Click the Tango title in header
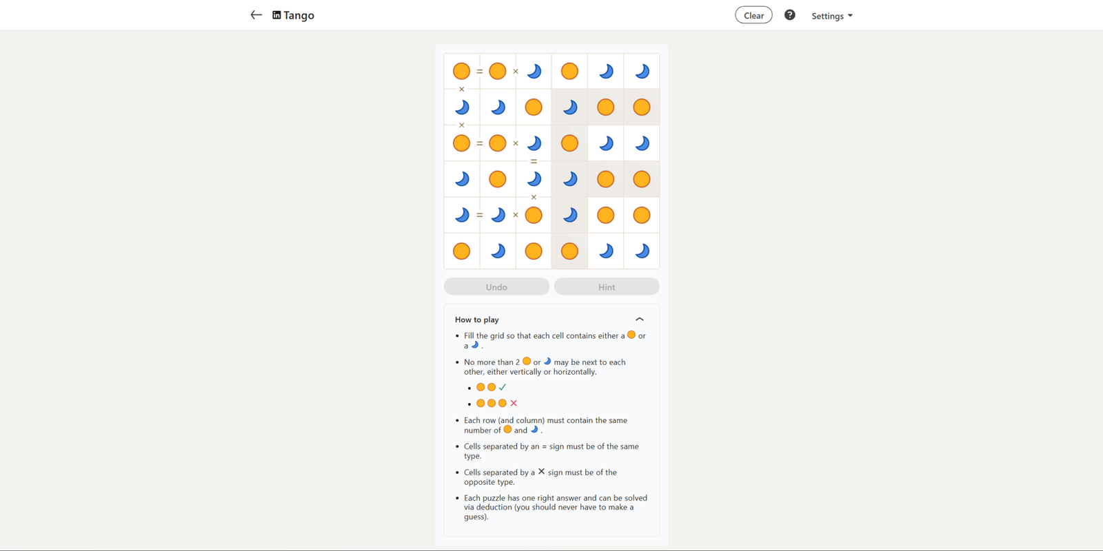 pyautogui.click(x=299, y=15)
